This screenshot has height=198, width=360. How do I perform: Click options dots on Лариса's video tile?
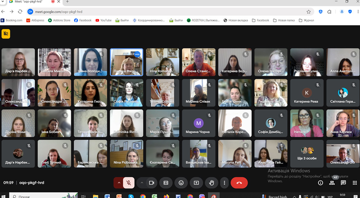pos(137,54)
